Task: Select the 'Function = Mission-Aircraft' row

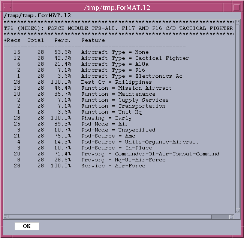Action: [x=126, y=88]
